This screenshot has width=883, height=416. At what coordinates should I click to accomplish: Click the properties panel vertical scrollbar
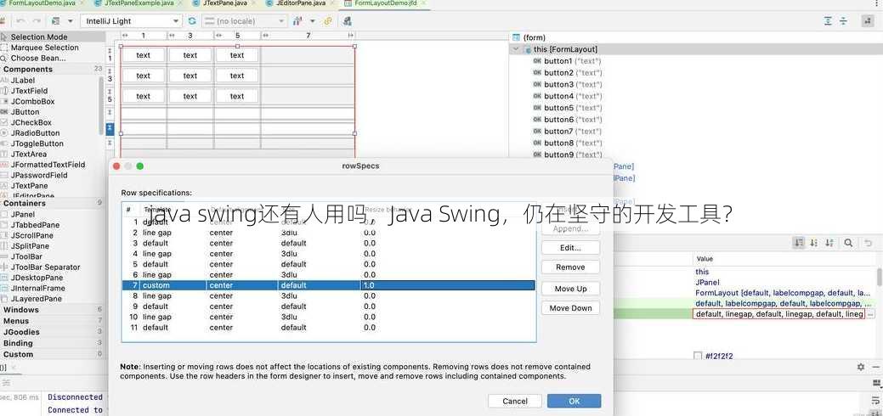879,277
